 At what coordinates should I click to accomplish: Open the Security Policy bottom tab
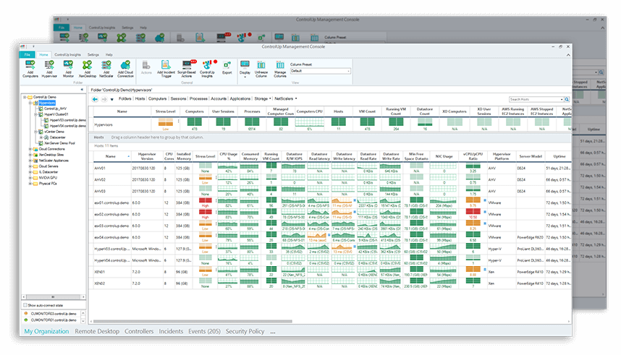[x=245, y=331]
